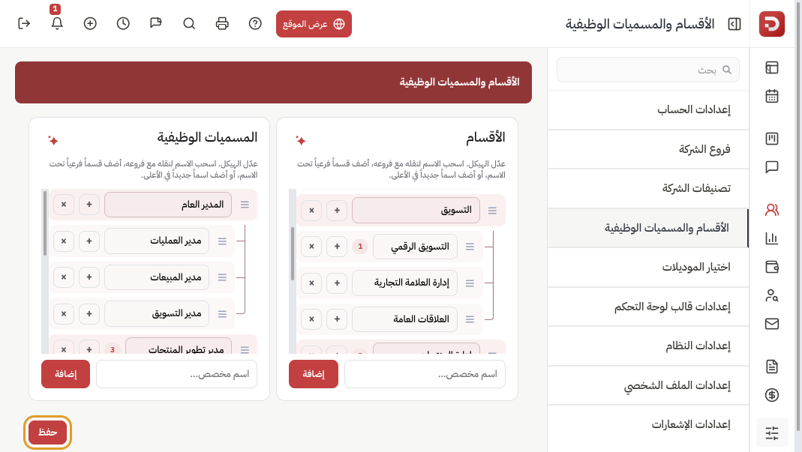This screenshot has width=802, height=452.
Task: Open the notifications bell
Action: (57, 23)
